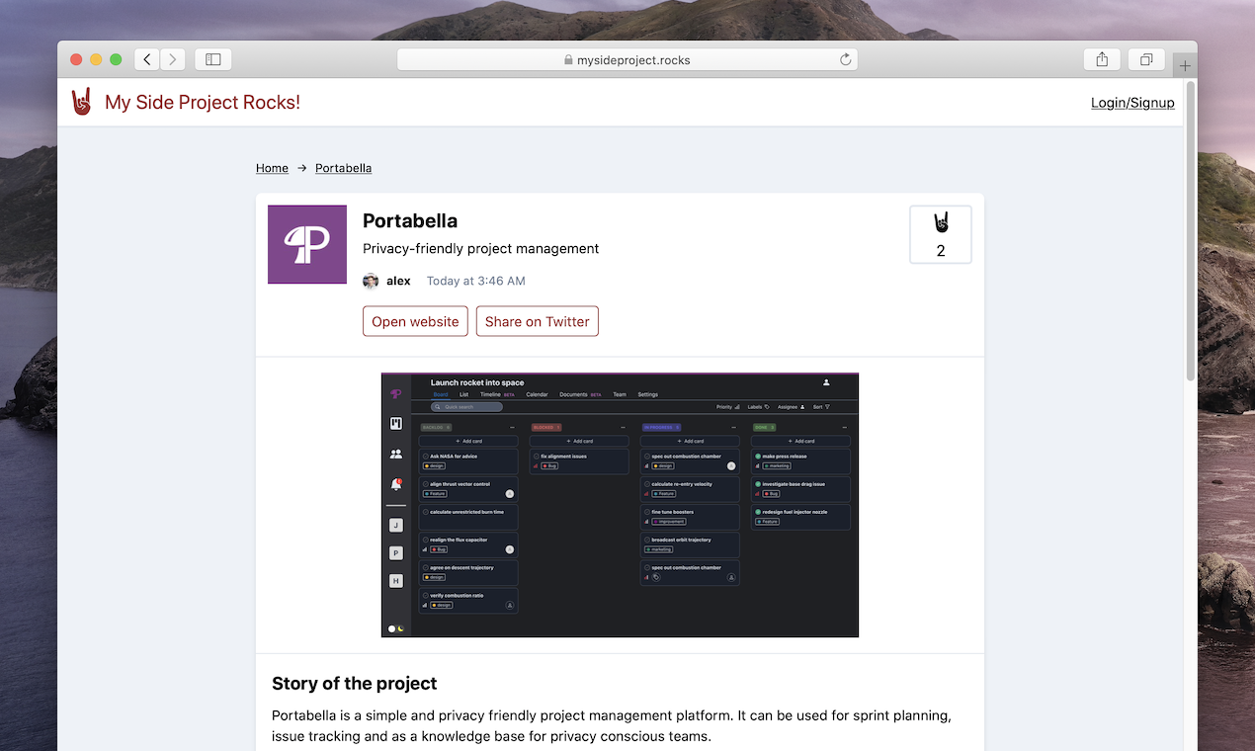Image resolution: width=1255 pixels, height=751 pixels.
Task: Open the Portabella board screenshot
Action: pos(620,505)
